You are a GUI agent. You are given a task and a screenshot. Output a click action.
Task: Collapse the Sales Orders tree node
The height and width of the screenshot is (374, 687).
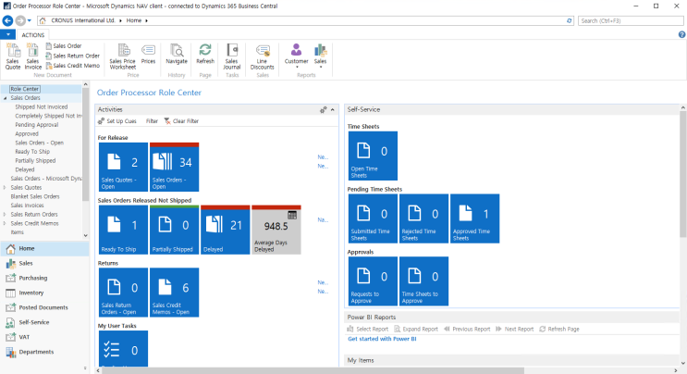[5, 98]
